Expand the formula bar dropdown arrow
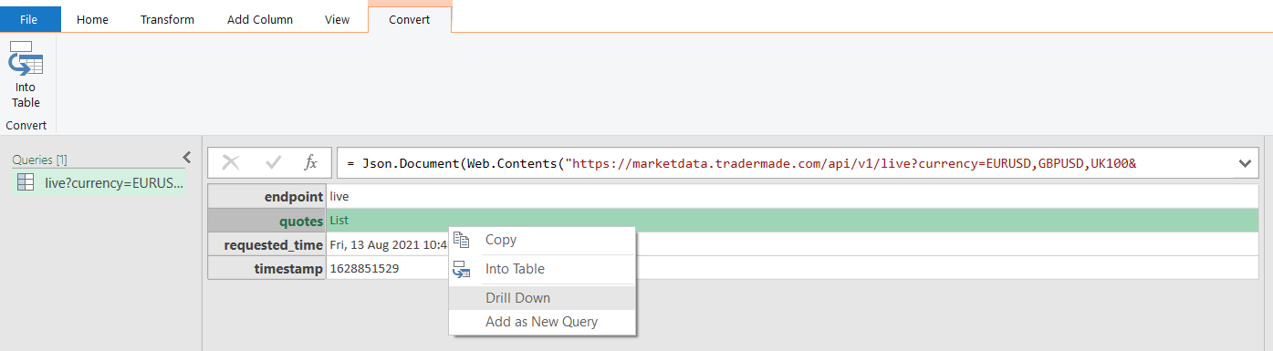Screen dimensions: 1273x351 coord(1245,163)
